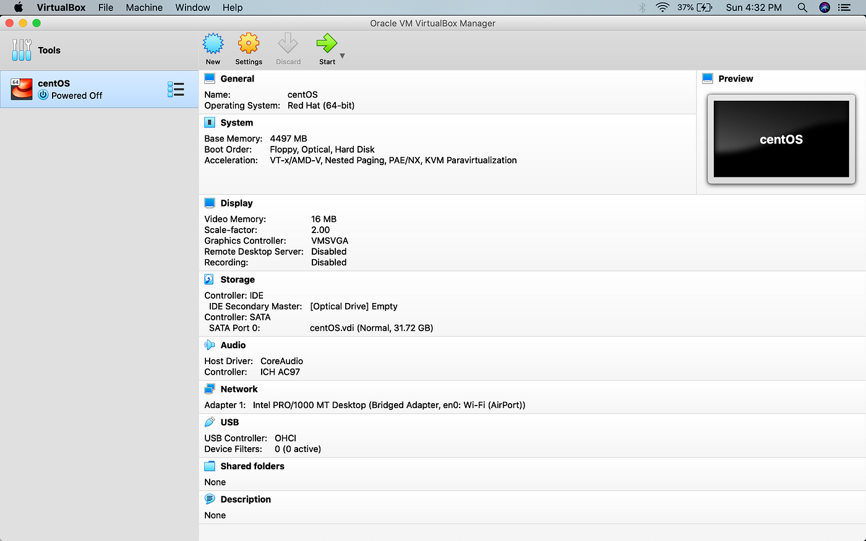Open the centOS machine tools list menu icon
Image resolution: width=866 pixels, height=541 pixels.
coord(176,89)
